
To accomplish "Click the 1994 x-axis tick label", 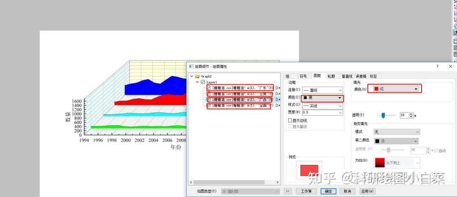I will (x=84, y=140).
